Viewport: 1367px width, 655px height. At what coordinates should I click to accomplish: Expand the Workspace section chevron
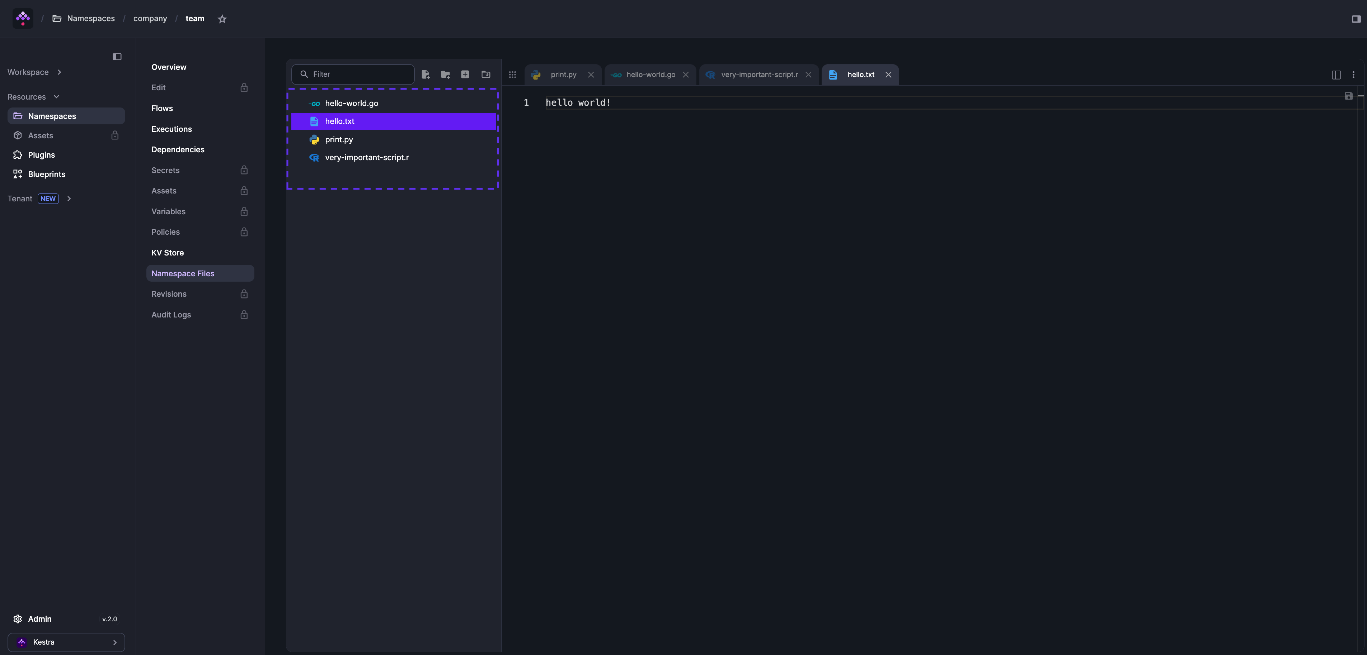point(60,72)
